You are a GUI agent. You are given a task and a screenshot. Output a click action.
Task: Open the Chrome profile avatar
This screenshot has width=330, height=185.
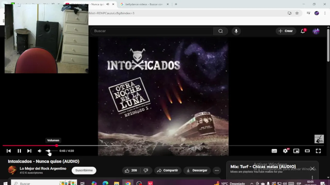(317, 13)
